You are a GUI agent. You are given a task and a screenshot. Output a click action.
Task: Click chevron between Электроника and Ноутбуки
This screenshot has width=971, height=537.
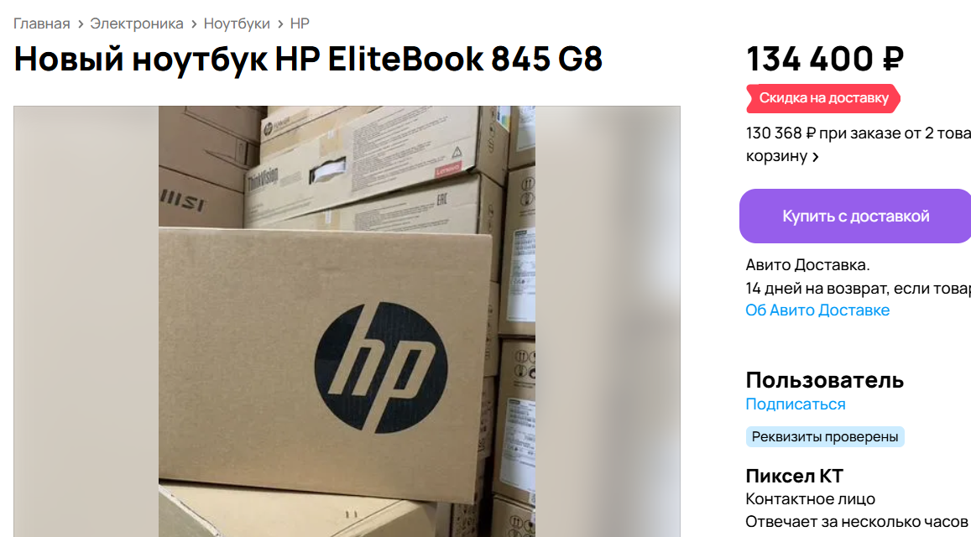(x=194, y=24)
